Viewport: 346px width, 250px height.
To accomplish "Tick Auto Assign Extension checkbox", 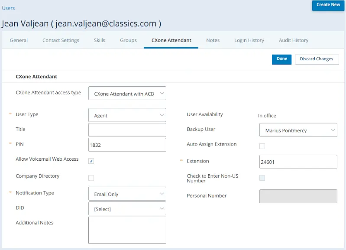I will [x=262, y=146].
